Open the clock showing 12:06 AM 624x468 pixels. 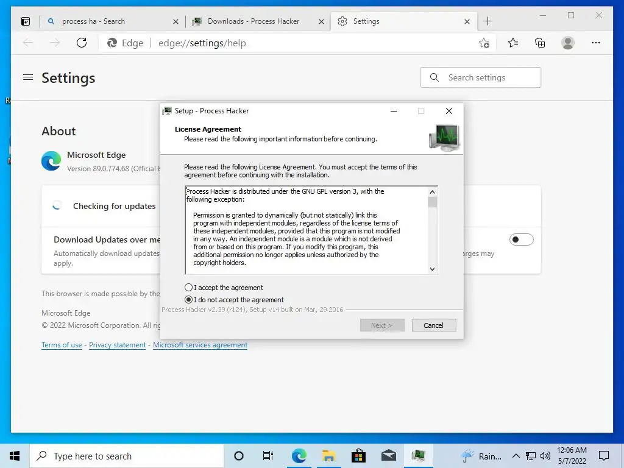click(572, 456)
